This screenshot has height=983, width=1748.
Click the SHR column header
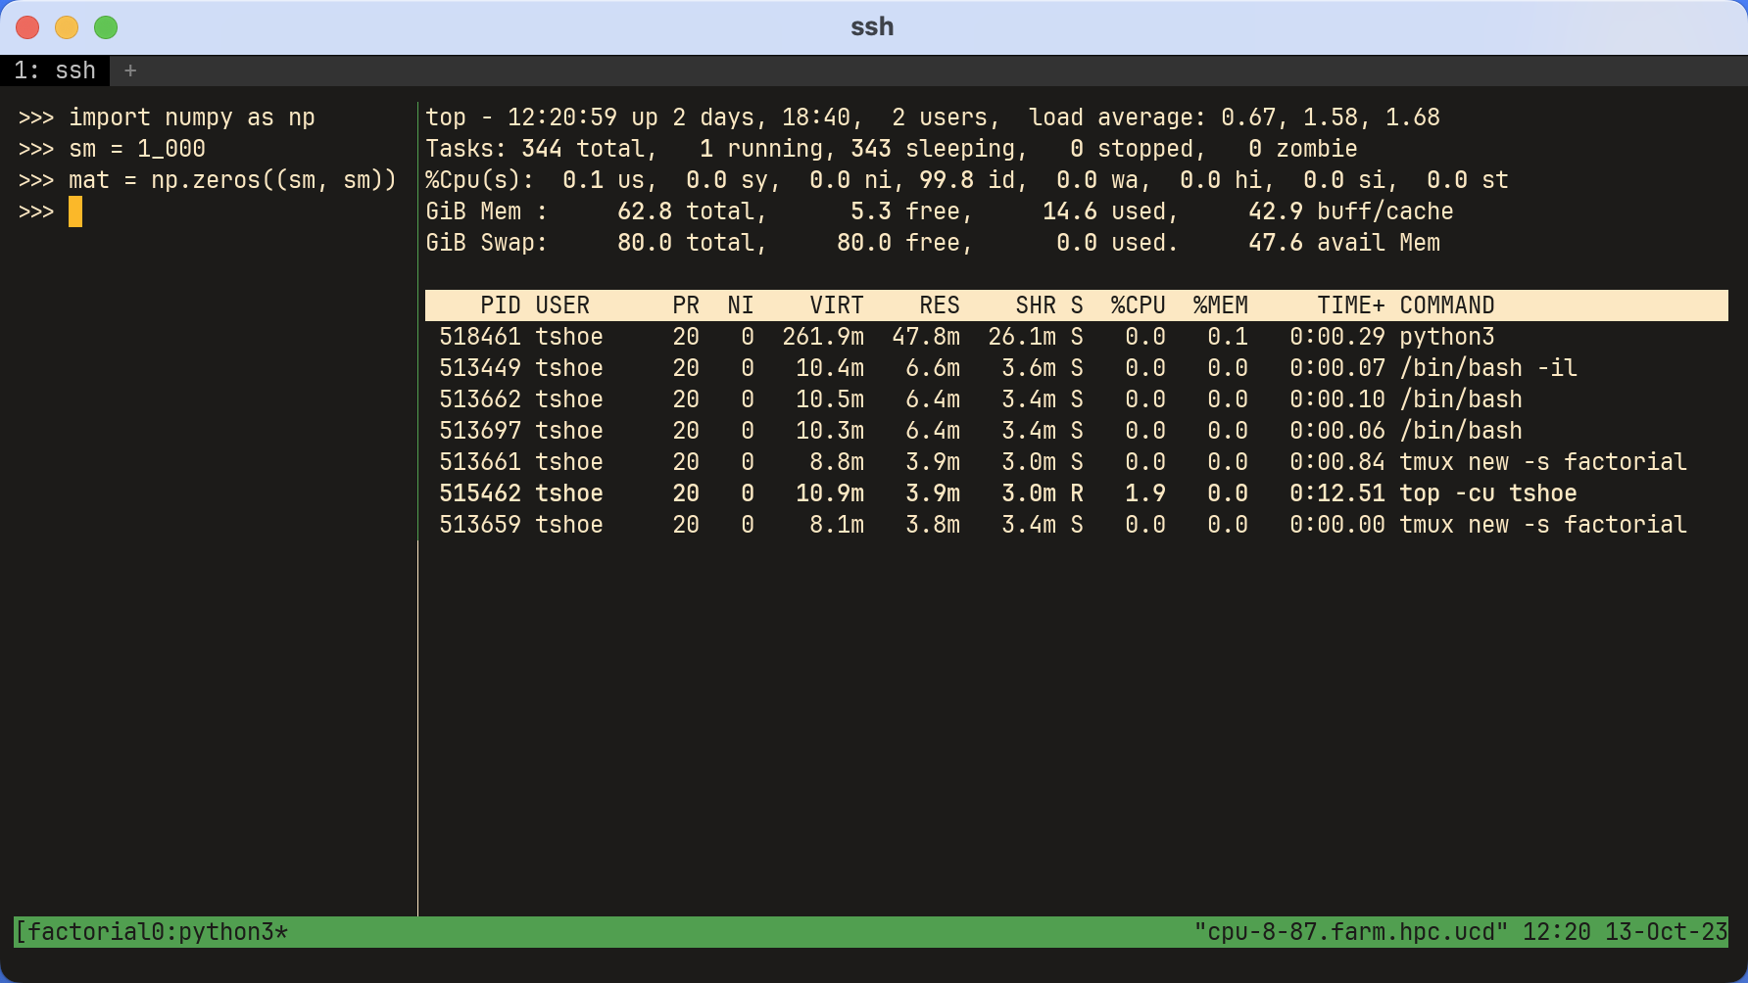click(1036, 305)
